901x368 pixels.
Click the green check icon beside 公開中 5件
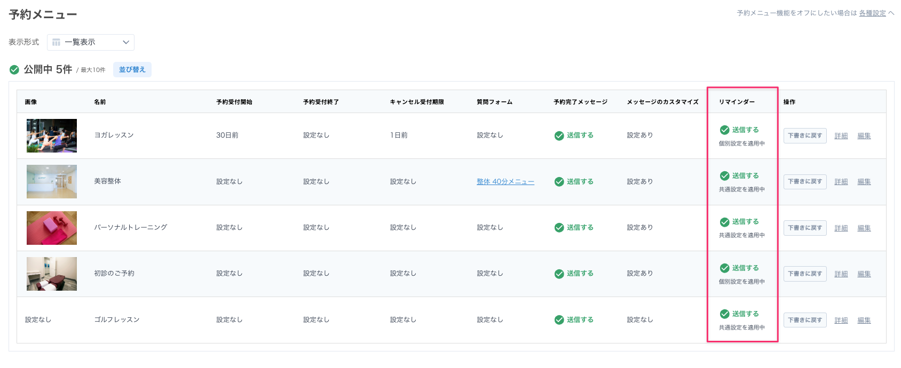pos(14,70)
